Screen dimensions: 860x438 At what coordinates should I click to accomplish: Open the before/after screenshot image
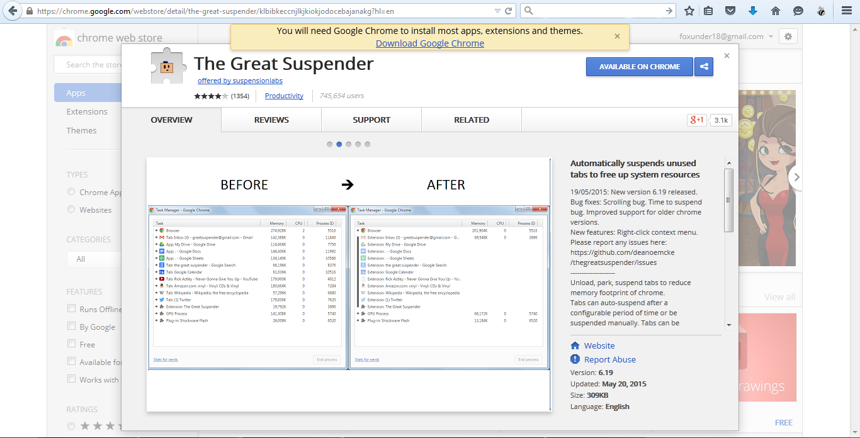(x=349, y=284)
